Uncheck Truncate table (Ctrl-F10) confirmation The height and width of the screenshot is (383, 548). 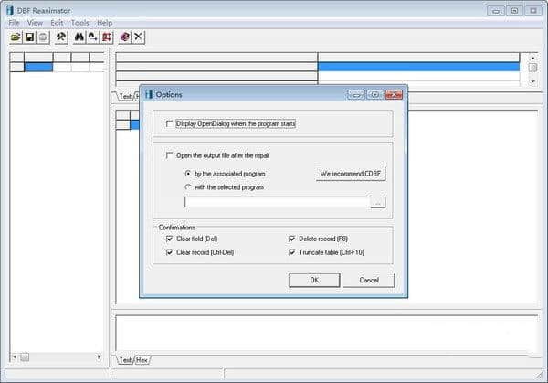pos(292,252)
